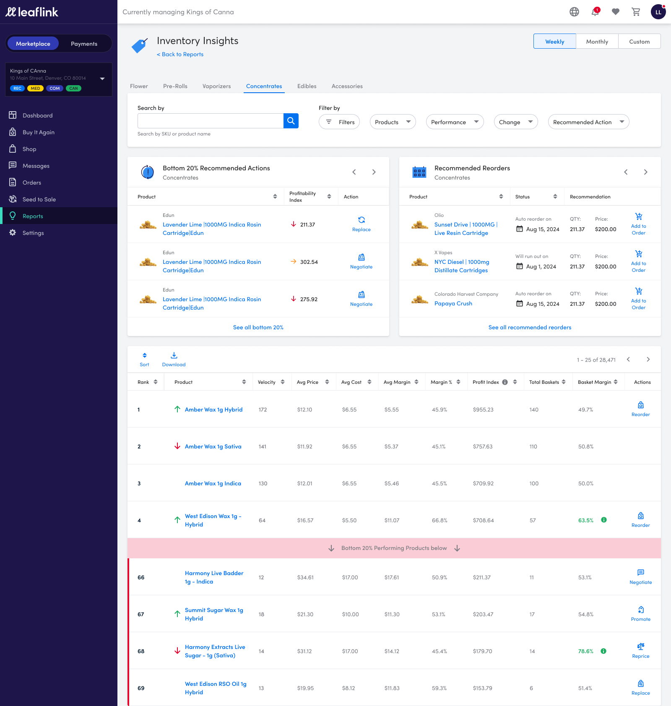Screen dimensions: 671x706
Task: Open the Performance filter dropdown
Action: (x=455, y=122)
